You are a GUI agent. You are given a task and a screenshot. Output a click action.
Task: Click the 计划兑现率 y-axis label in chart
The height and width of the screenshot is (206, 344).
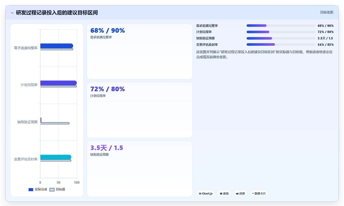click(29, 85)
